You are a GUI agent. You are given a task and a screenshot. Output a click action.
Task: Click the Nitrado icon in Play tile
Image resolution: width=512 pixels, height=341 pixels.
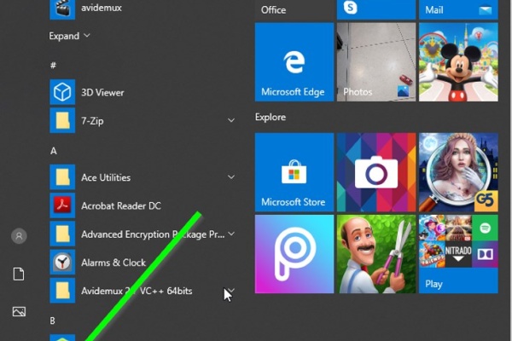tap(458, 254)
